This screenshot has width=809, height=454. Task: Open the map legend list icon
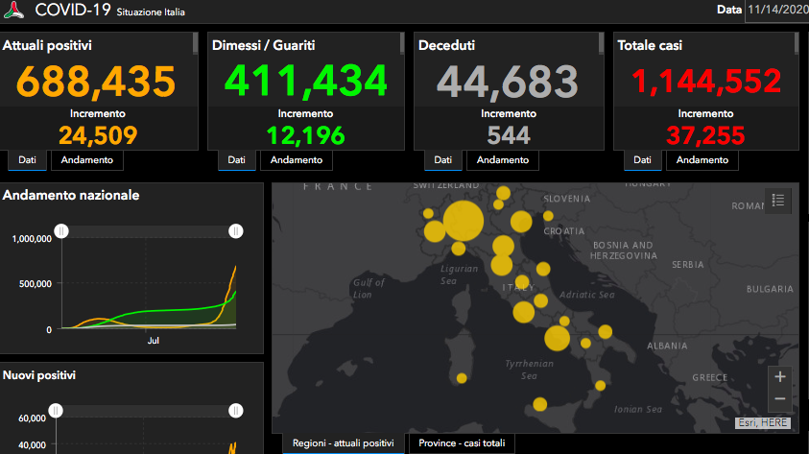(x=778, y=201)
